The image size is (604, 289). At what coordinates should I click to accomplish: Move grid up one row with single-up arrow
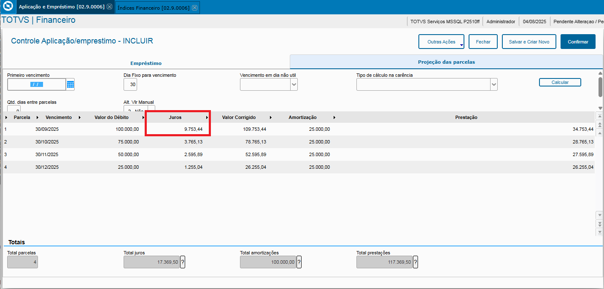coord(599,133)
